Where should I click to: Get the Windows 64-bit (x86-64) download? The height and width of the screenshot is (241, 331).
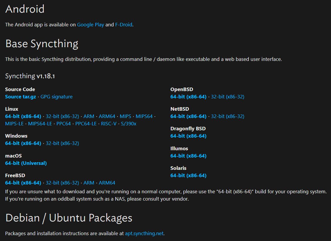[x=23, y=143]
